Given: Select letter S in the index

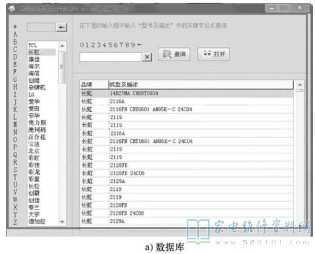Looking at the screenshot, I should click(15, 169).
